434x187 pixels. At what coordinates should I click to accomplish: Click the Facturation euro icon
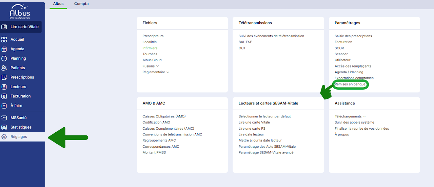click(4, 96)
